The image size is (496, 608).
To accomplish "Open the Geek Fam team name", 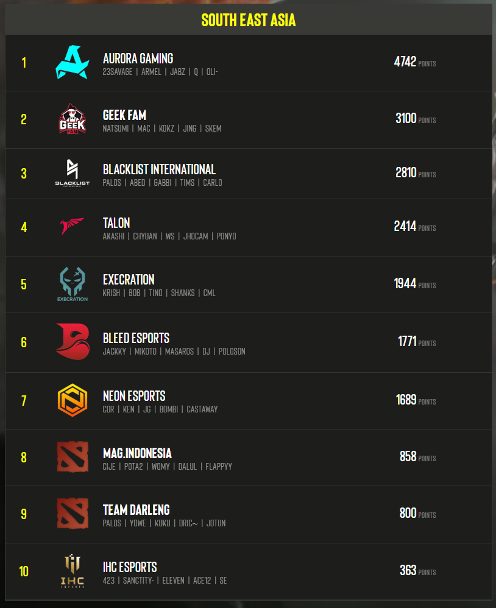I will tap(124, 115).
